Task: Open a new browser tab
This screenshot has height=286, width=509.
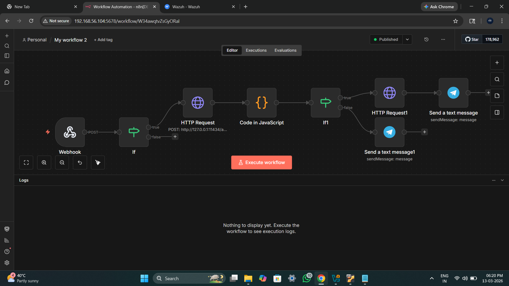Action: click(246, 7)
